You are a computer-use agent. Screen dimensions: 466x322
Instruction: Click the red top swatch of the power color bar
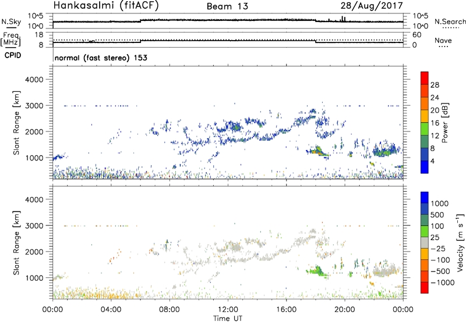pos(425,78)
